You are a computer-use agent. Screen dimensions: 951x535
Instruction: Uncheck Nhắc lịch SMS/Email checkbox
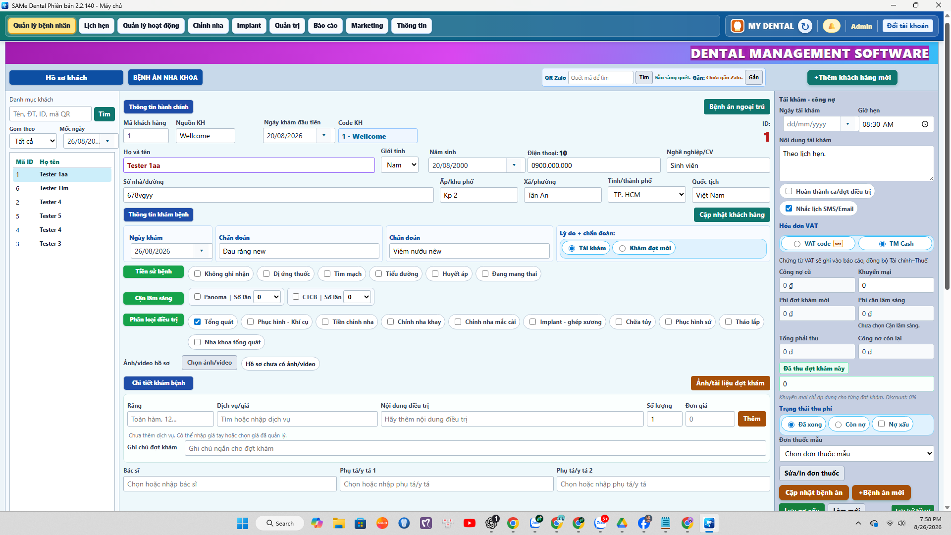[789, 209]
